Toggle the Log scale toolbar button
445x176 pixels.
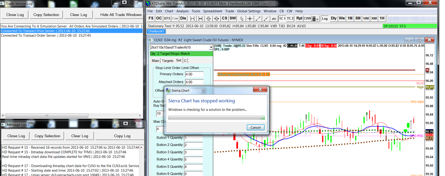click(325, 18)
